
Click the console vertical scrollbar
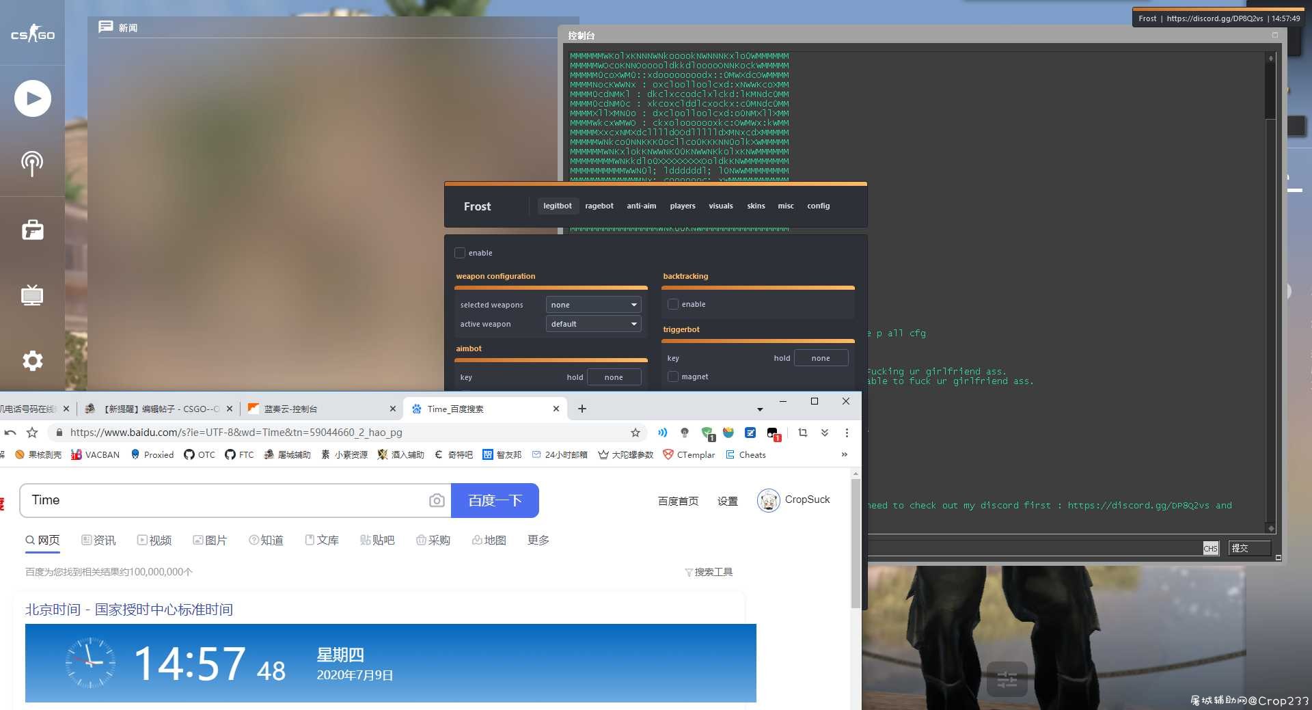pos(1270,294)
